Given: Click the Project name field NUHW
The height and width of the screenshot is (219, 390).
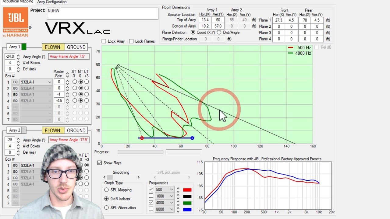Looking at the screenshot, I should [102, 14].
